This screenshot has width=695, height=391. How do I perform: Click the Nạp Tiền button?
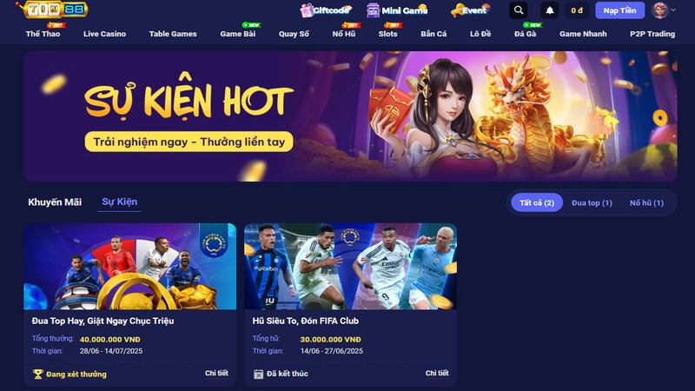coord(619,10)
